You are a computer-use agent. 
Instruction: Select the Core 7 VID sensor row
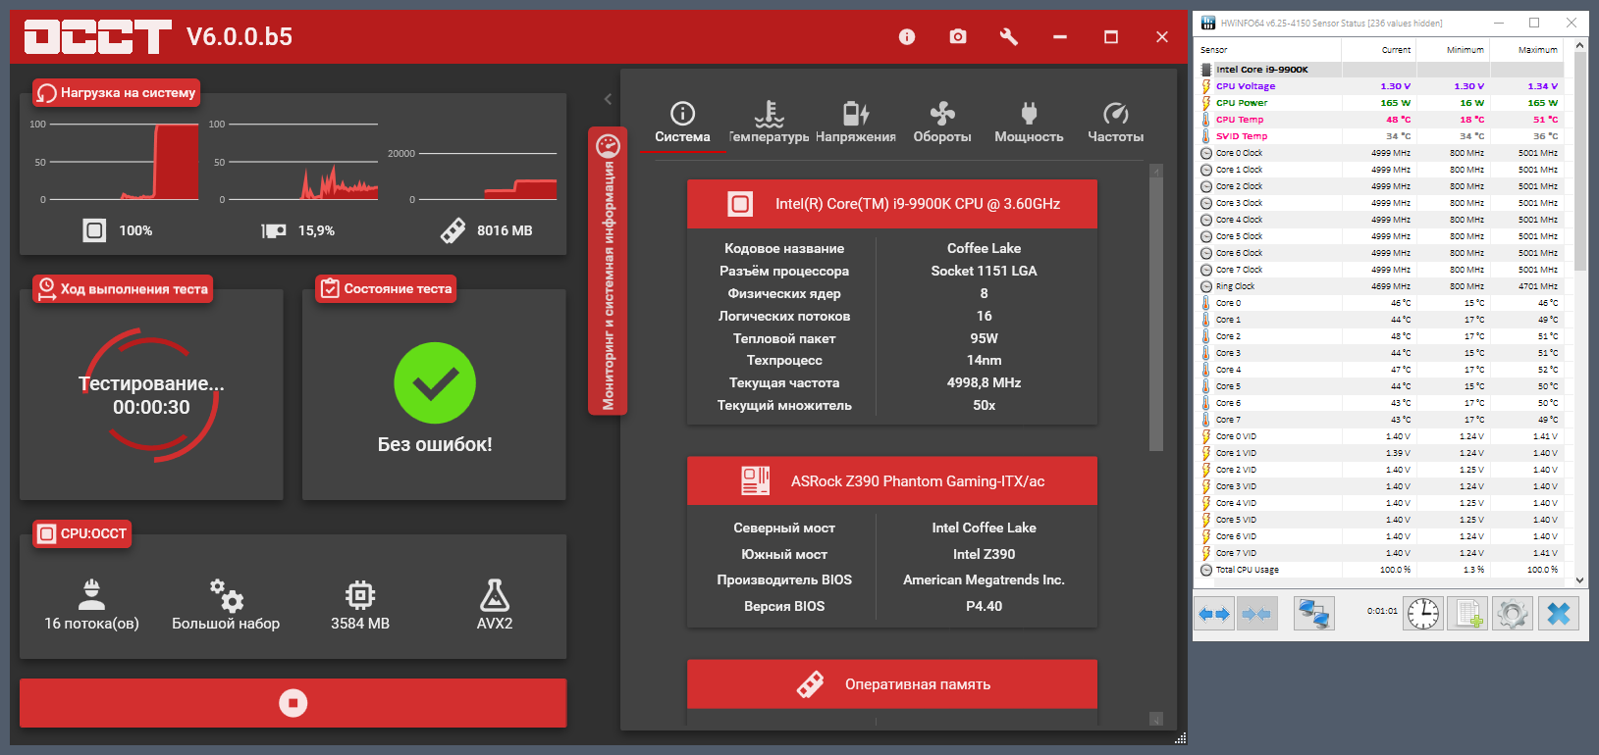click(1379, 553)
